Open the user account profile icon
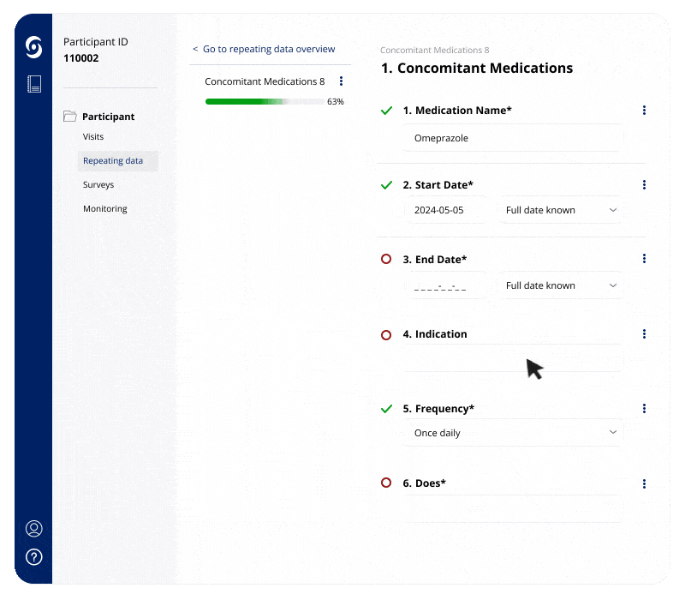The width and height of the screenshot is (685, 600). coord(34,528)
